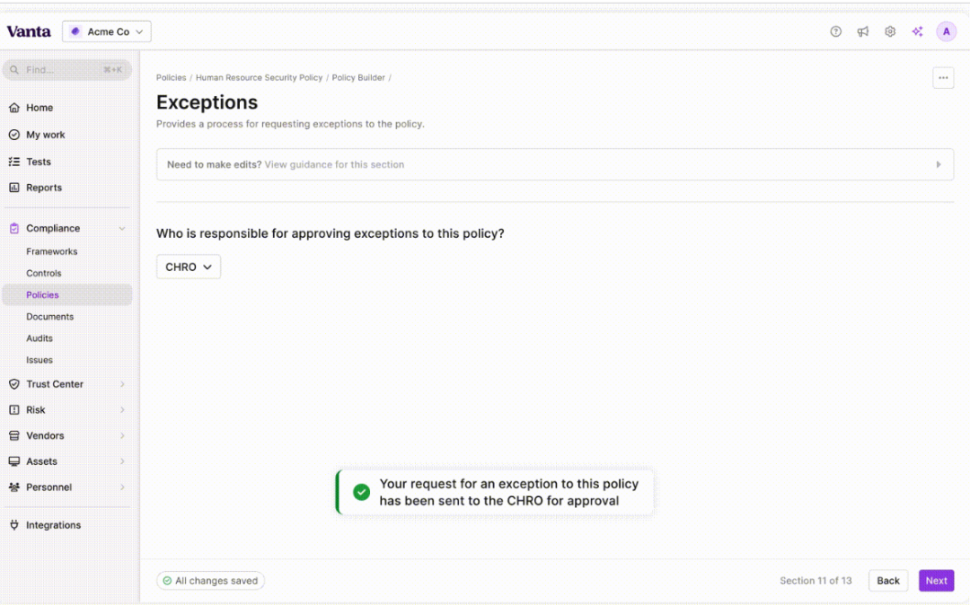Click the Find search field
The height and width of the screenshot is (605, 970).
66,70
